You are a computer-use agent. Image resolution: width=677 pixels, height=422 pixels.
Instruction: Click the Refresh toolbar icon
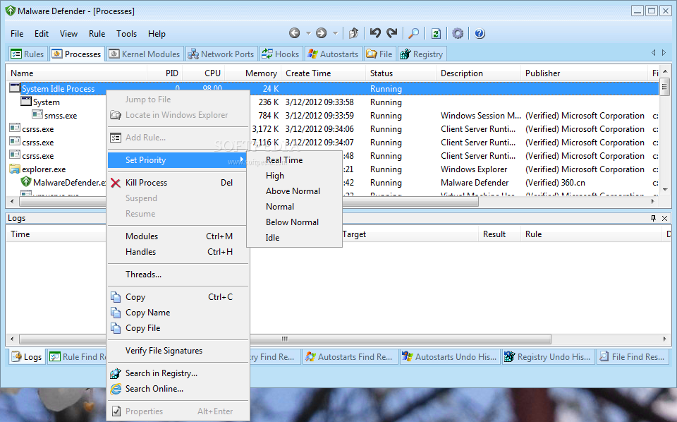click(x=436, y=33)
